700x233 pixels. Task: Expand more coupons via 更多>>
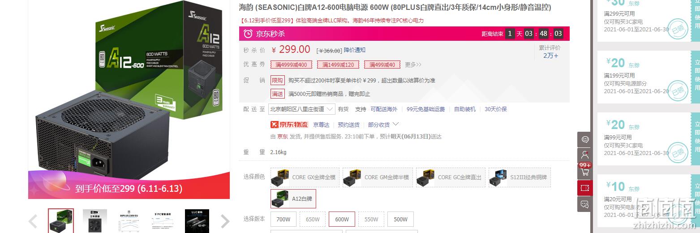pos(413,65)
